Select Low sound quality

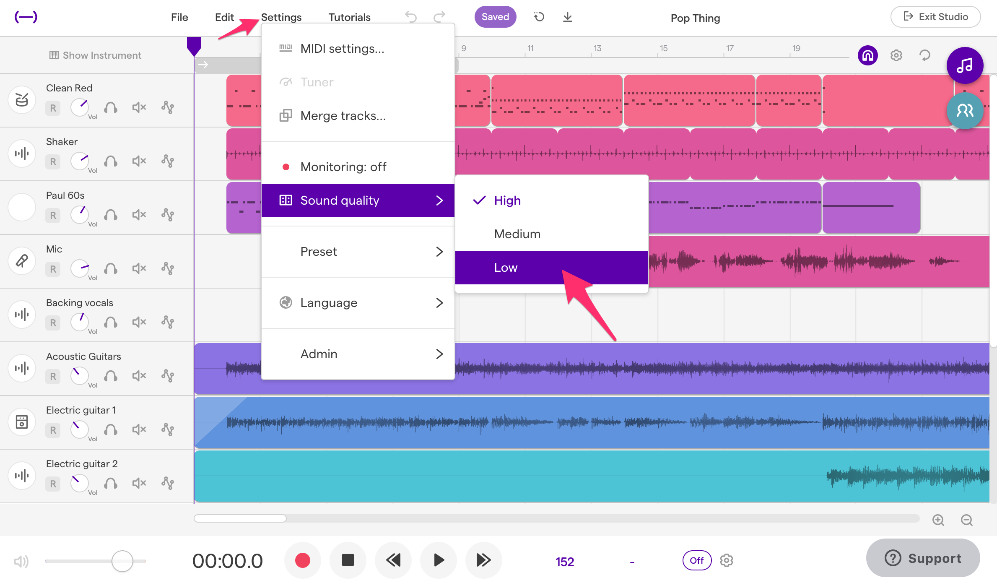(552, 268)
